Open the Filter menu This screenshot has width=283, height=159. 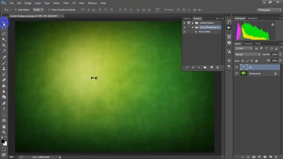[x=66, y=3]
